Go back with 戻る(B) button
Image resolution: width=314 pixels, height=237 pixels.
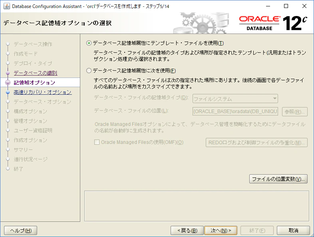pyautogui.click(x=187, y=230)
